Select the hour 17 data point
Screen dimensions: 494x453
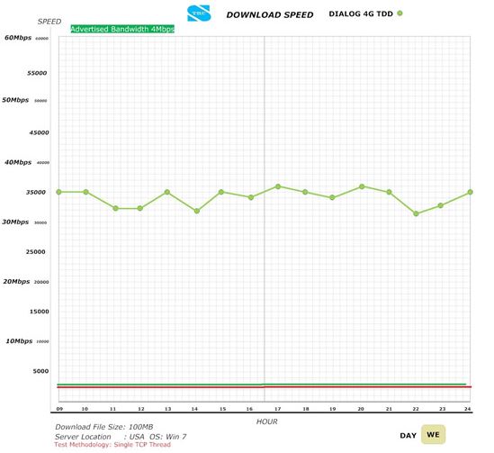pos(278,186)
